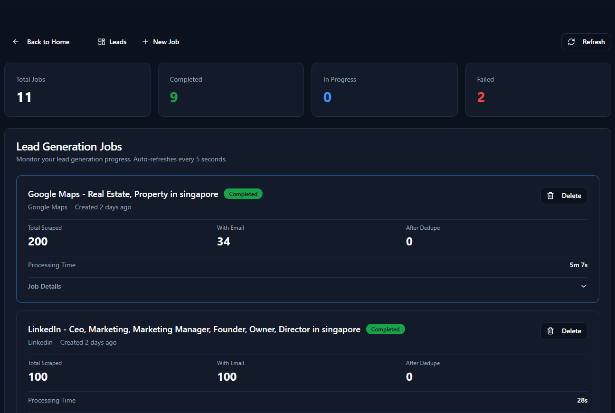Click the plus icon beside New Job
Viewport: 615px width, 413px height.
(x=145, y=42)
